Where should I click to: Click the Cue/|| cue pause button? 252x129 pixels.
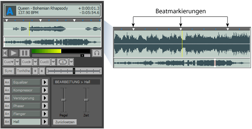point(45,62)
